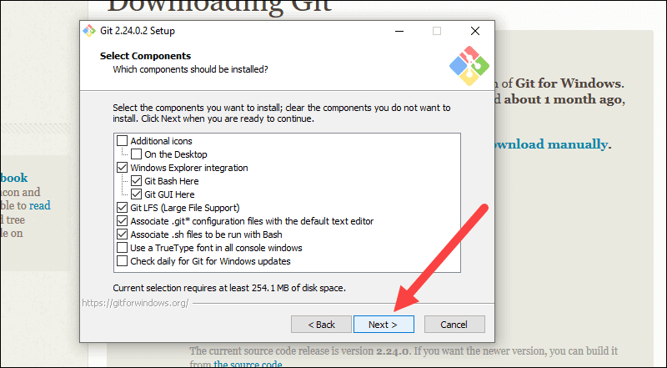Uncheck Associate .git* configuration files option
The width and height of the screenshot is (667, 368).
click(122, 221)
